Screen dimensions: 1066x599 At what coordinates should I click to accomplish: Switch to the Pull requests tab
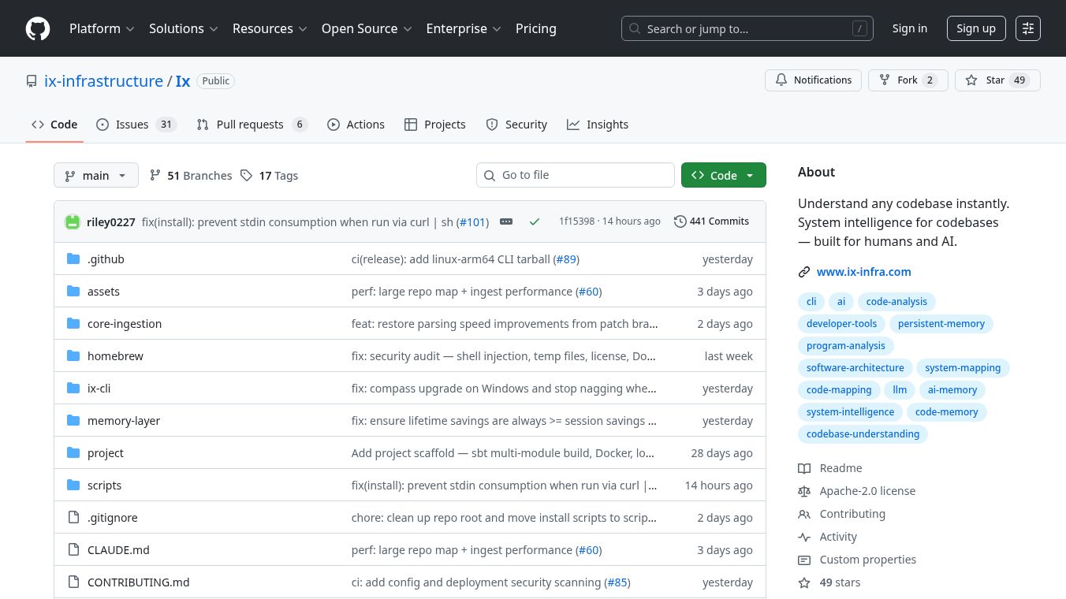pyautogui.click(x=250, y=125)
